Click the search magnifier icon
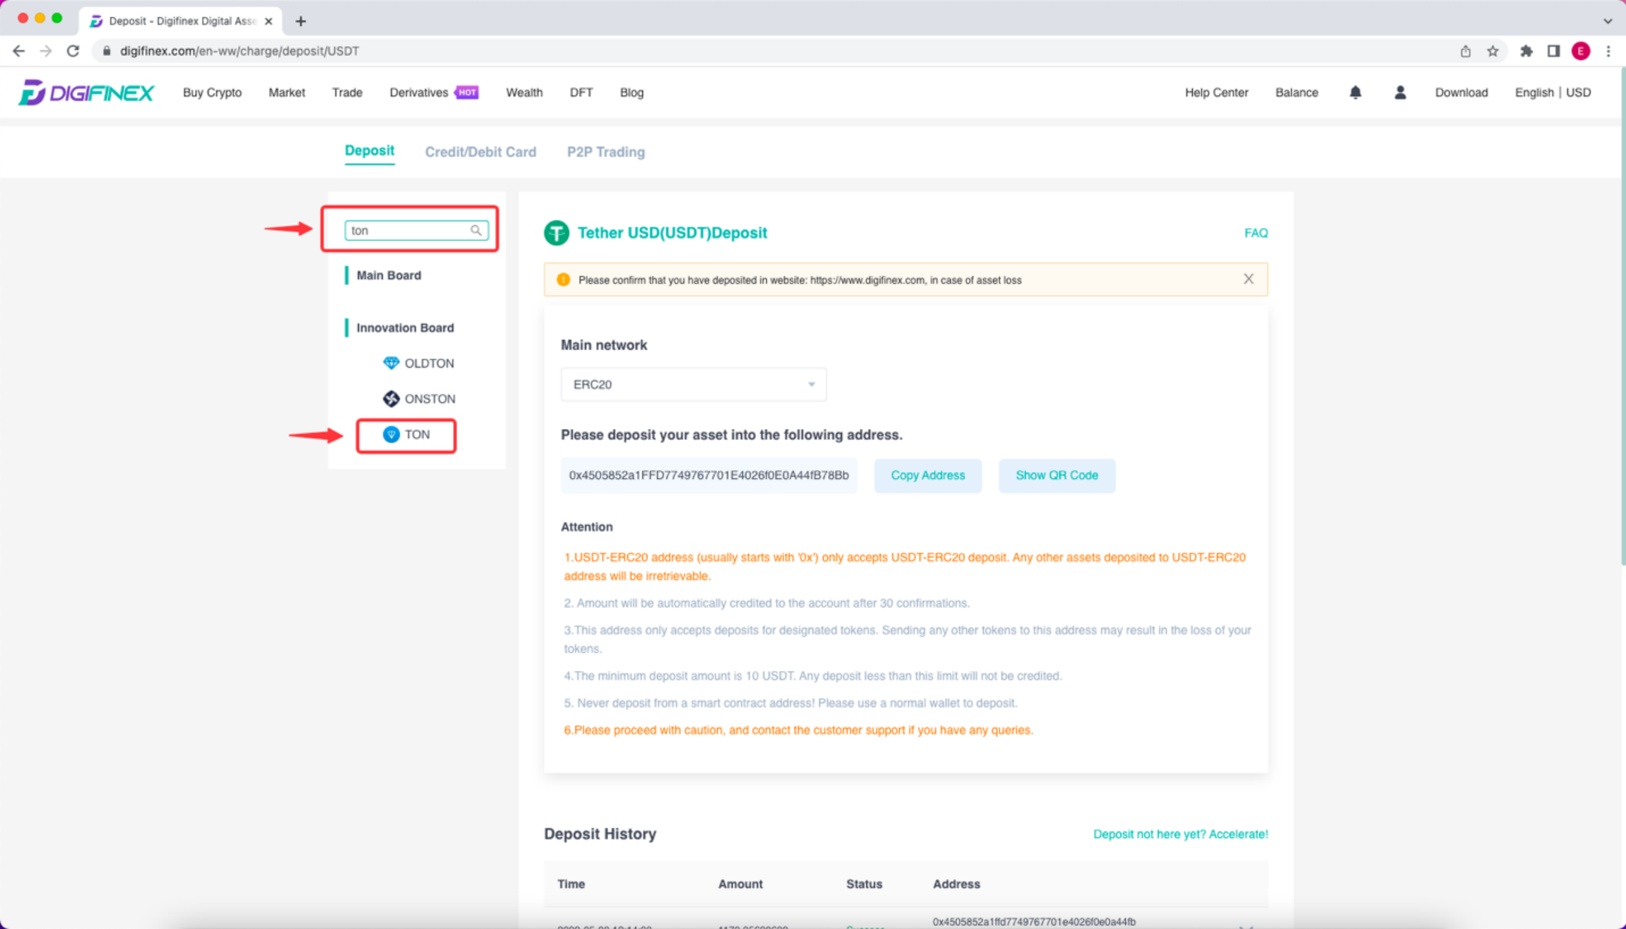The width and height of the screenshot is (1626, 929). 476,230
